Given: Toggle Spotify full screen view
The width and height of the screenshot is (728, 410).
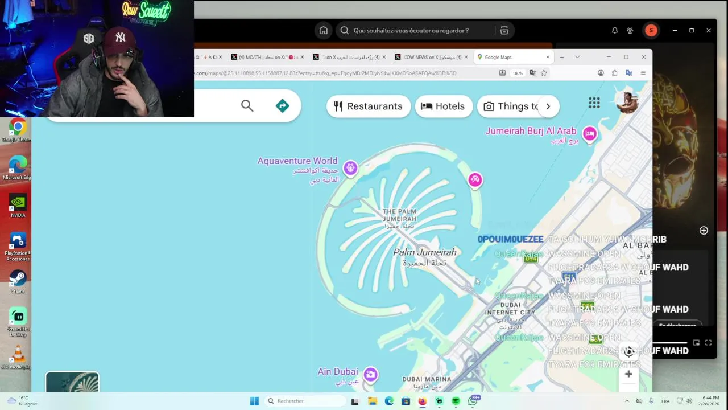Looking at the screenshot, I should 708,343.
